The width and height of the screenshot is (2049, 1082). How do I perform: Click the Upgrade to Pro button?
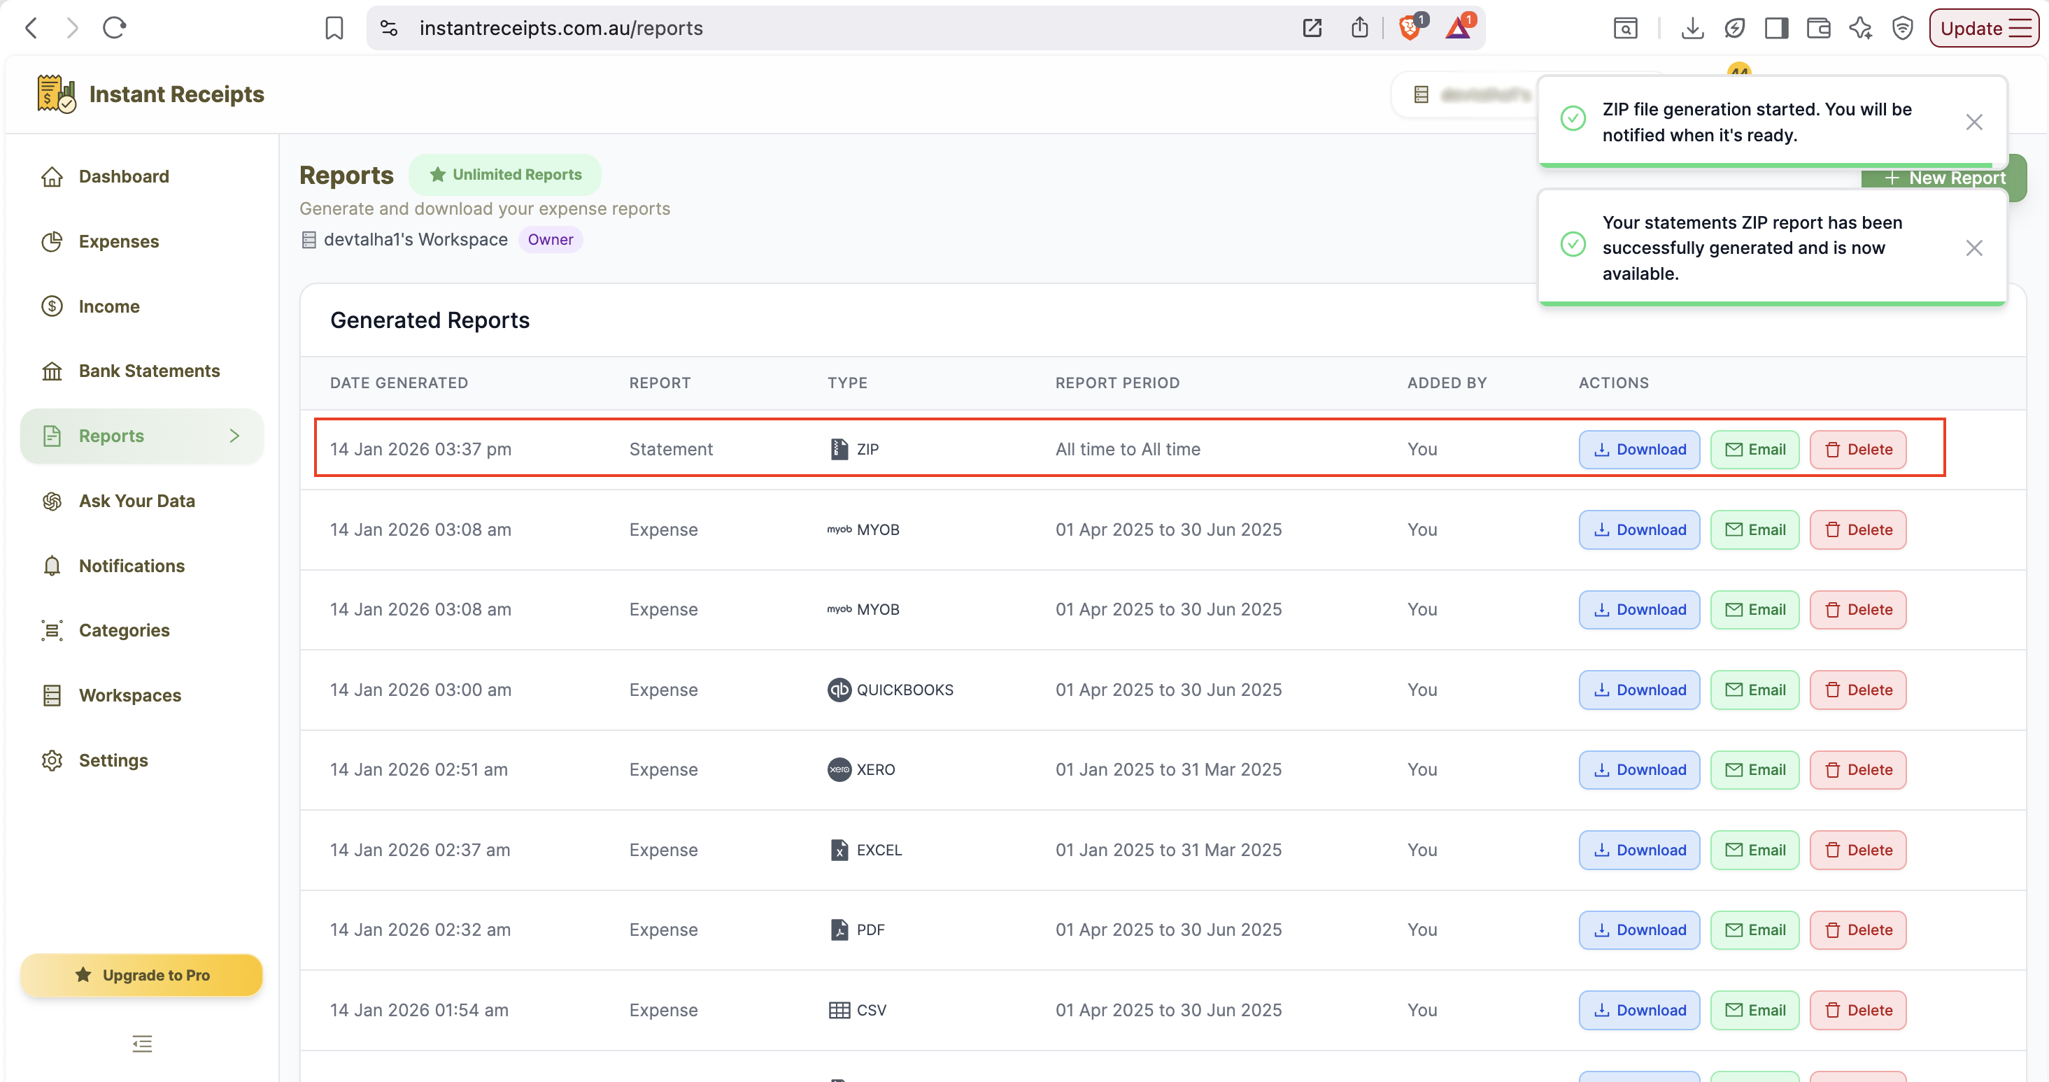tap(141, 975)
